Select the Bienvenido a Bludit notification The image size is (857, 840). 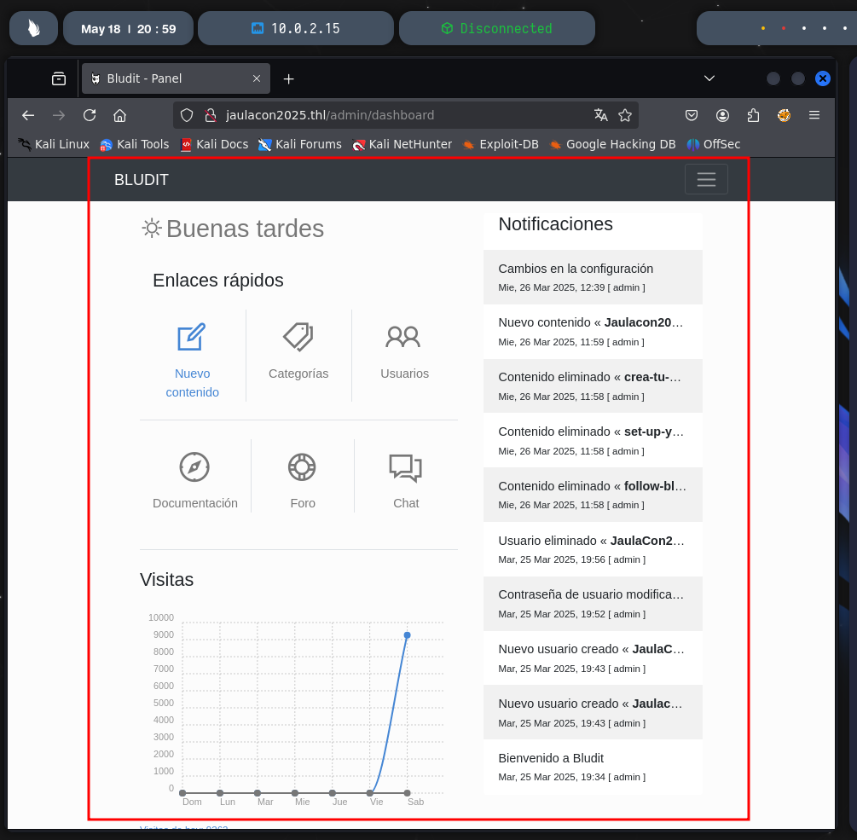pos(593,767)
